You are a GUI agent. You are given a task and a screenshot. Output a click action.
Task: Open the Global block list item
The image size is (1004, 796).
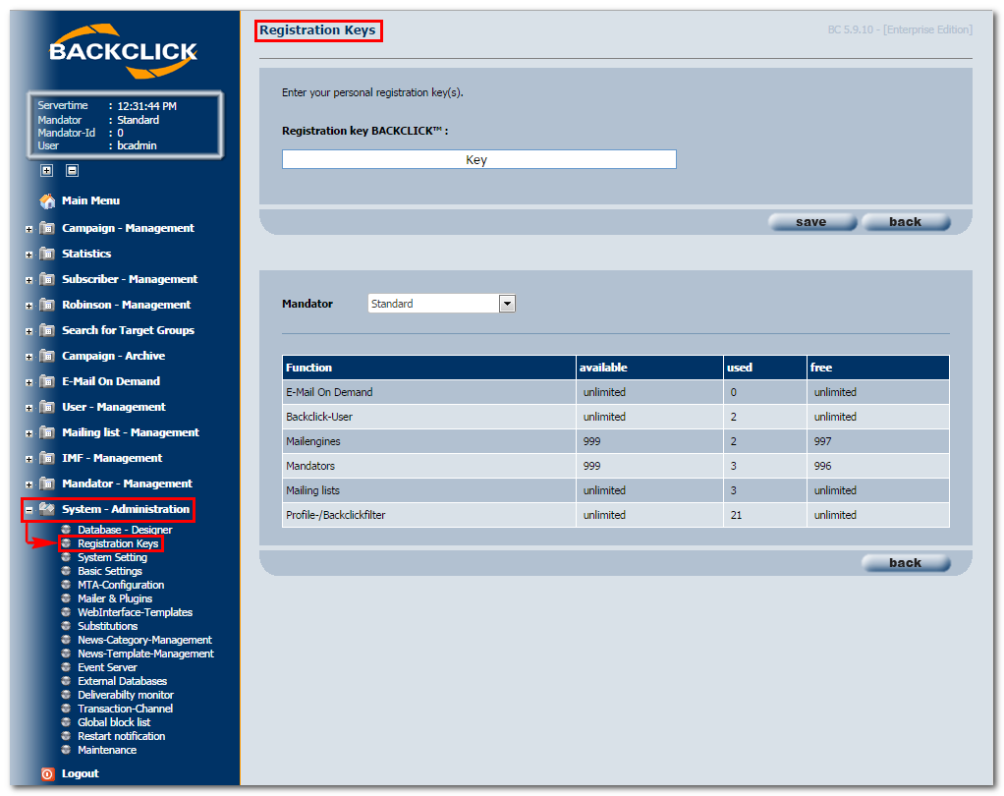(114, 722)
